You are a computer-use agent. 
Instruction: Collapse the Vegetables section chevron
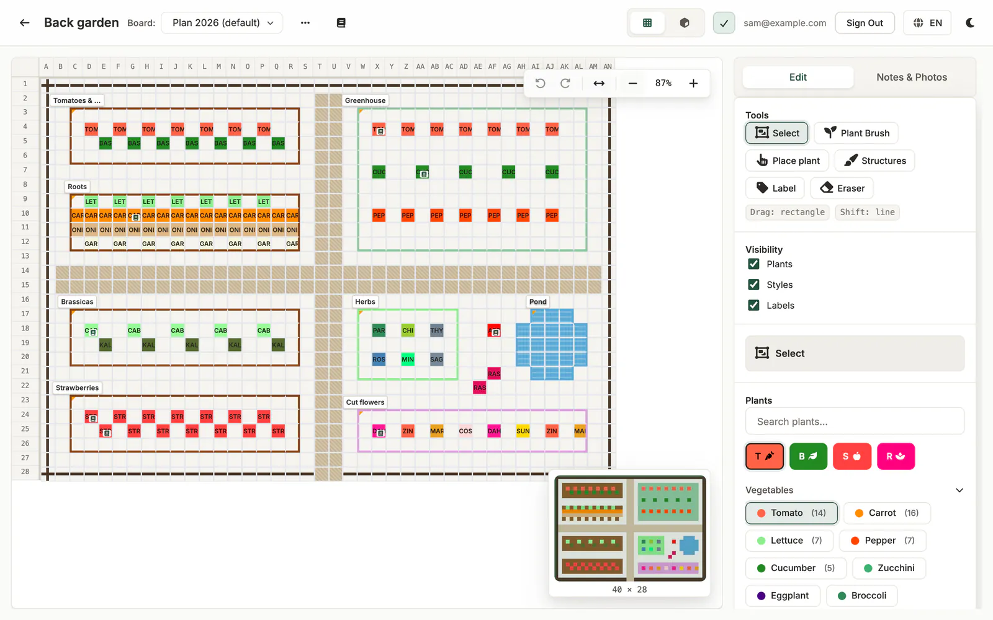[959, 490]
